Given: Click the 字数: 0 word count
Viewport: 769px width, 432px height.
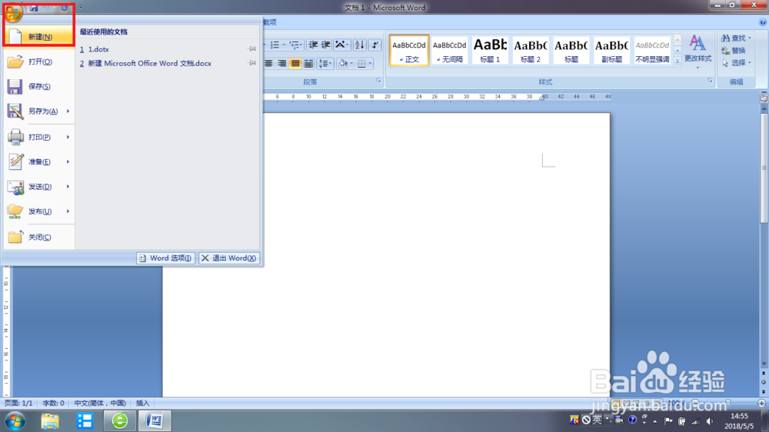Looking at the screenshot, I should 53,403.
